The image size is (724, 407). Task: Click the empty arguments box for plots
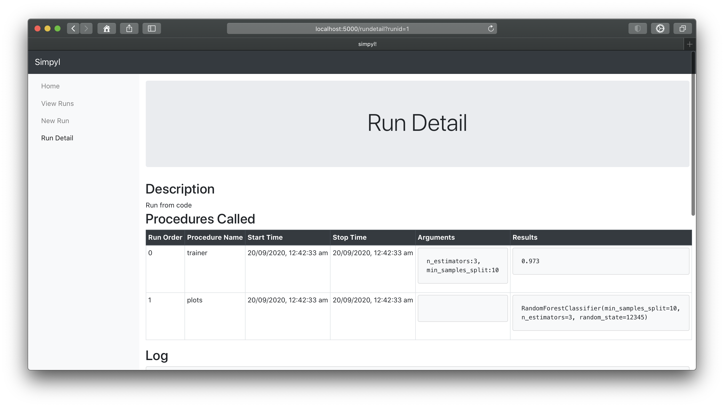pyautogui.click(x=462, y=308)
